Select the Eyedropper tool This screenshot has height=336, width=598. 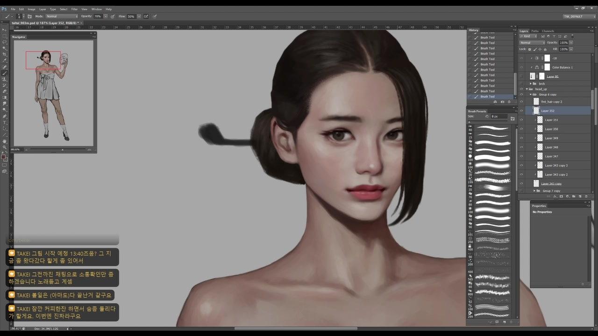[x=5, y=61]
